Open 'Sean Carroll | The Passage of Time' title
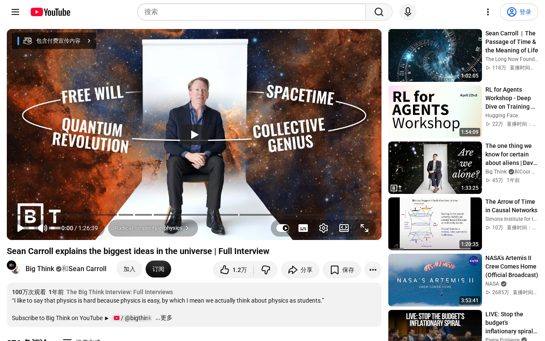 511,42
